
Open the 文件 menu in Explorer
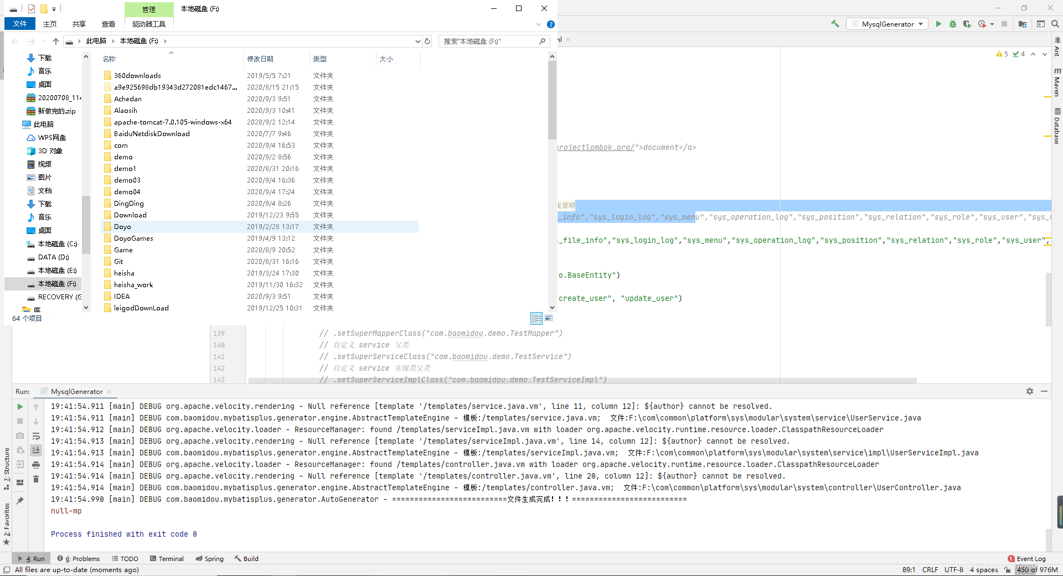click(x=20, y=24)
